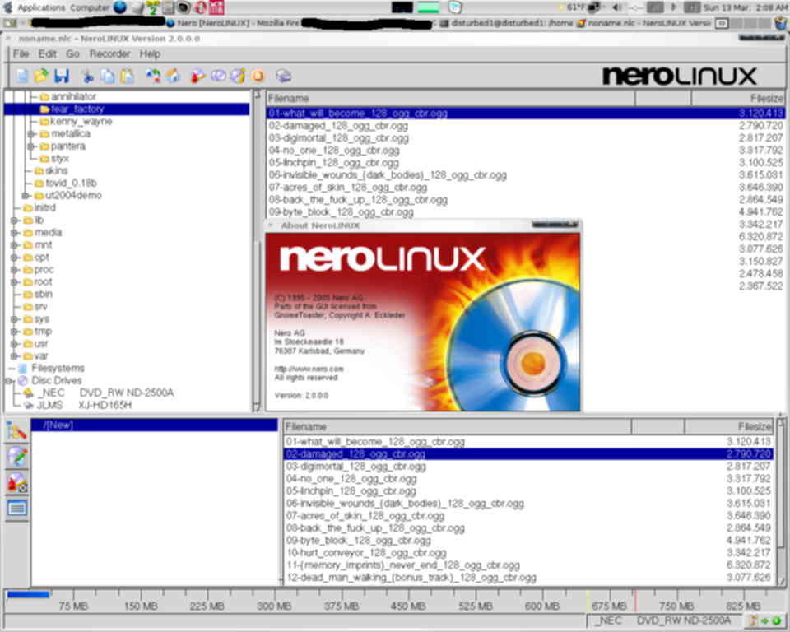Select the tovid_0.18b folder in the tree
The height and width of the screenshot is (632, 790).
[x=71, y=184]
